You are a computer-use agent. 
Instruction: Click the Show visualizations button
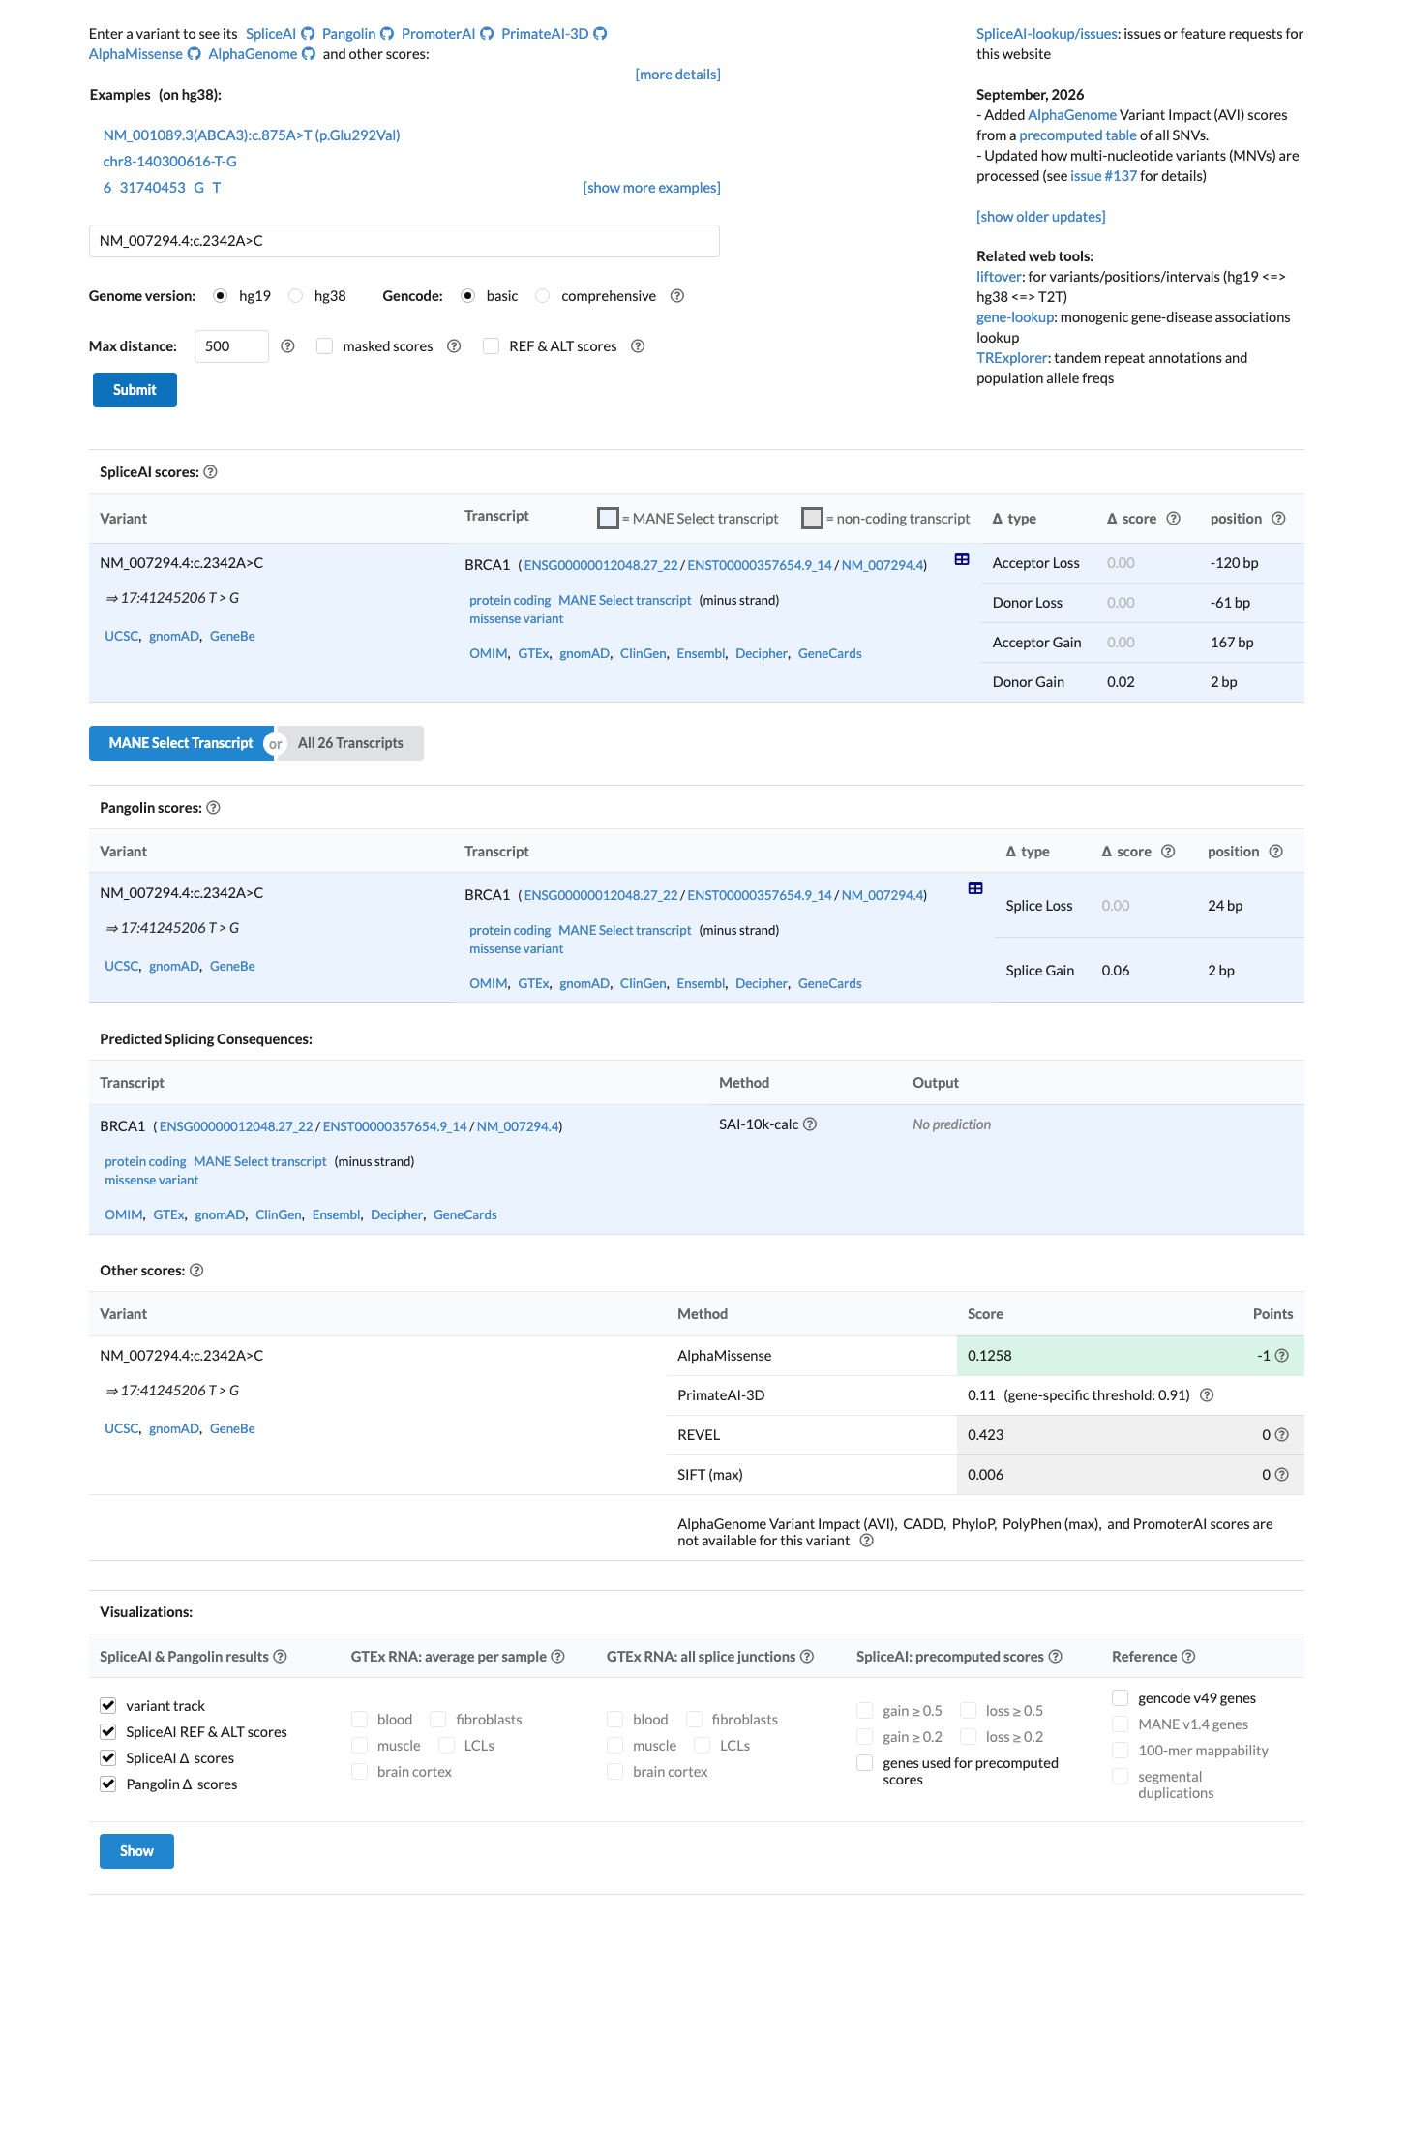[136, 1851]
